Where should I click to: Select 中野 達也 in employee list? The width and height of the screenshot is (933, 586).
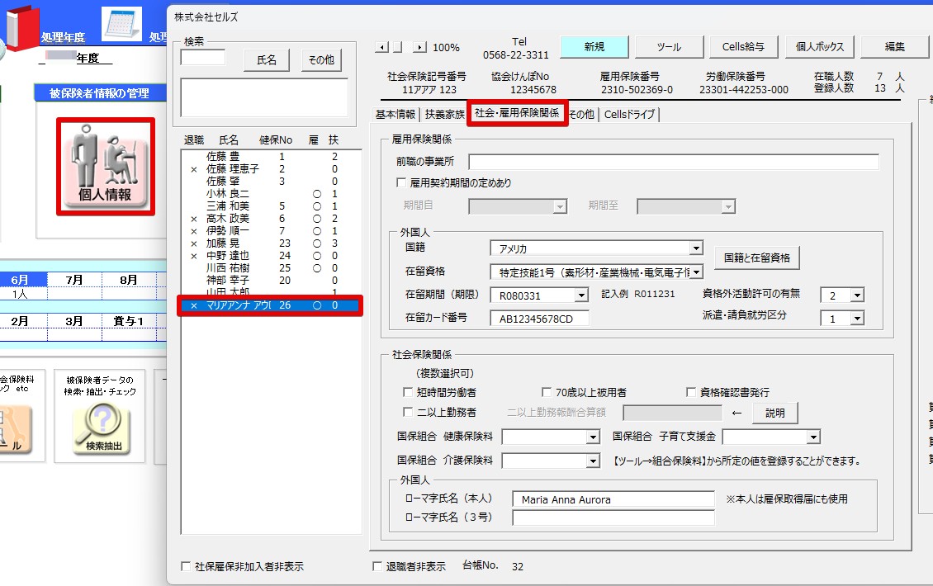coord(272,256)
